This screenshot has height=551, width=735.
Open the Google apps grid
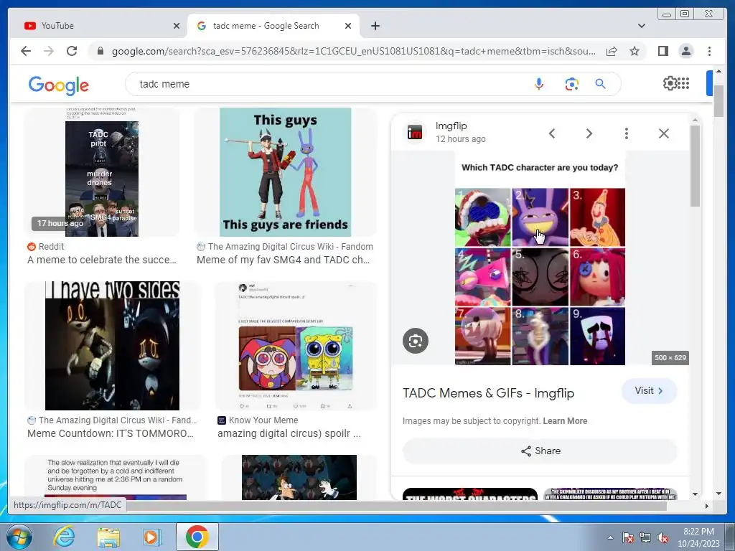click(x=683, y=83)
